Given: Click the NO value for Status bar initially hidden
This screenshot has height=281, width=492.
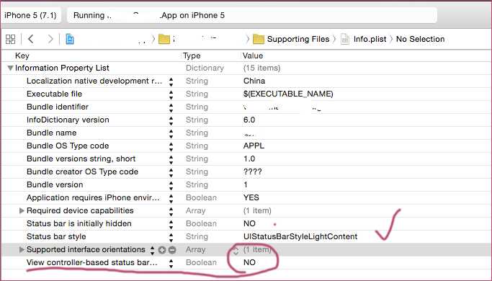Looking at the screenshot, I should point(249,223).
